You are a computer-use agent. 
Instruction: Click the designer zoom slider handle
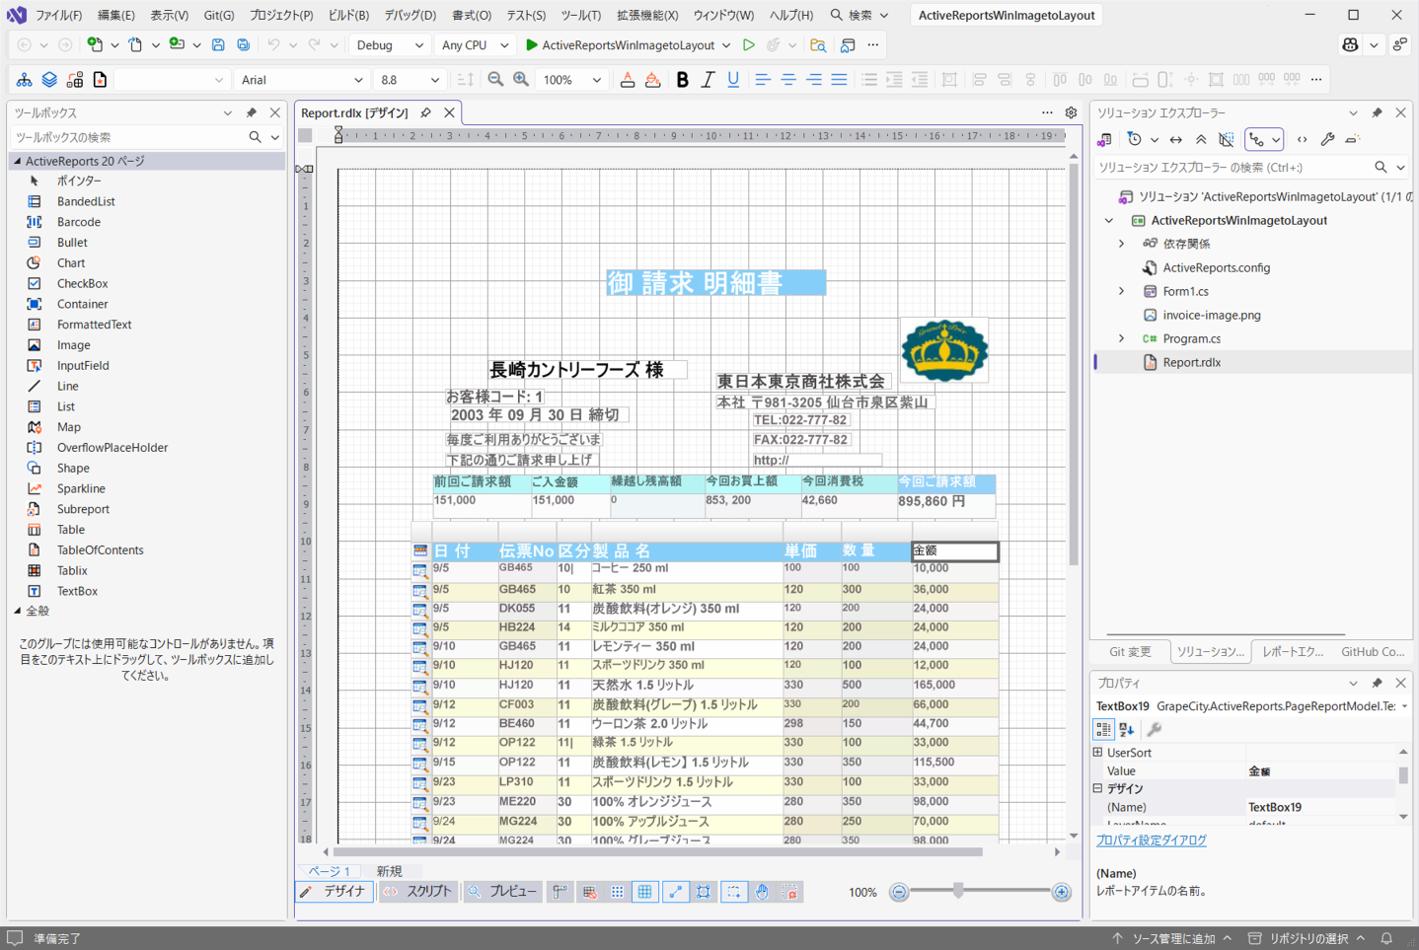(x=957, y=892)
